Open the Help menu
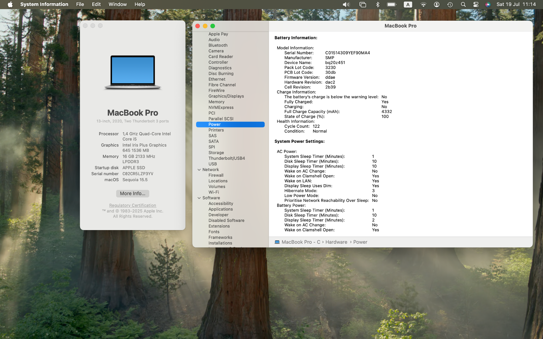543x339 pixels. click(x=140, y=4)
